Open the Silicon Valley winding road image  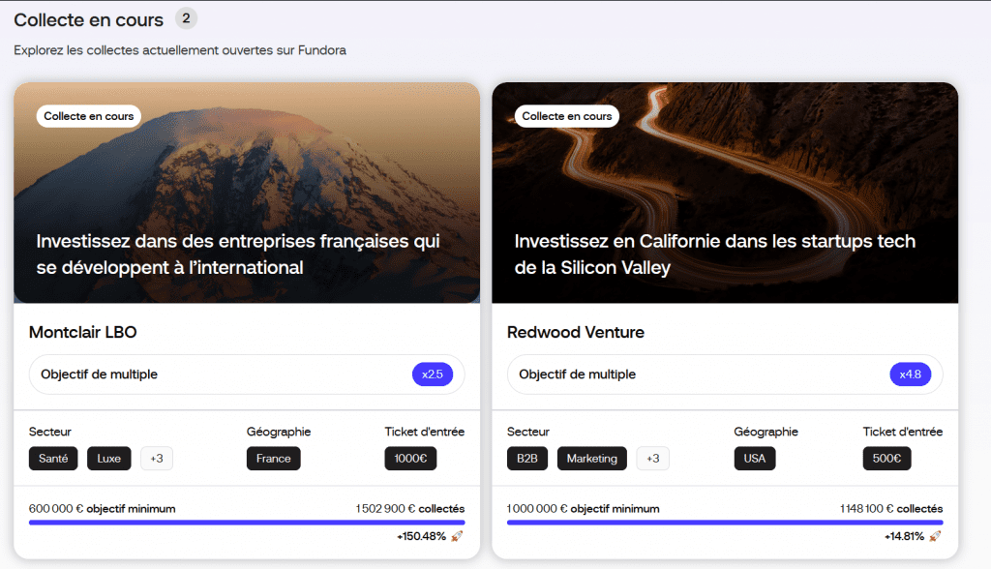(725, 174)
